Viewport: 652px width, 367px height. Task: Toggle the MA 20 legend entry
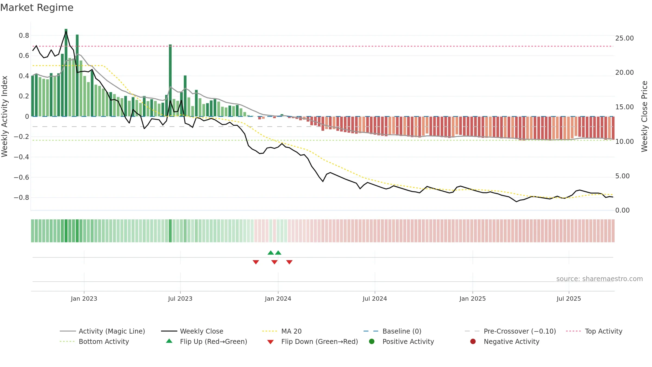(x=282, y=331)
